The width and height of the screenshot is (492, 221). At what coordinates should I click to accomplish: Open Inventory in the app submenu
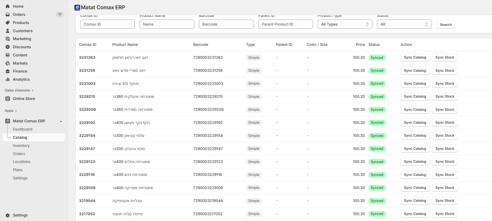[21, 146]
